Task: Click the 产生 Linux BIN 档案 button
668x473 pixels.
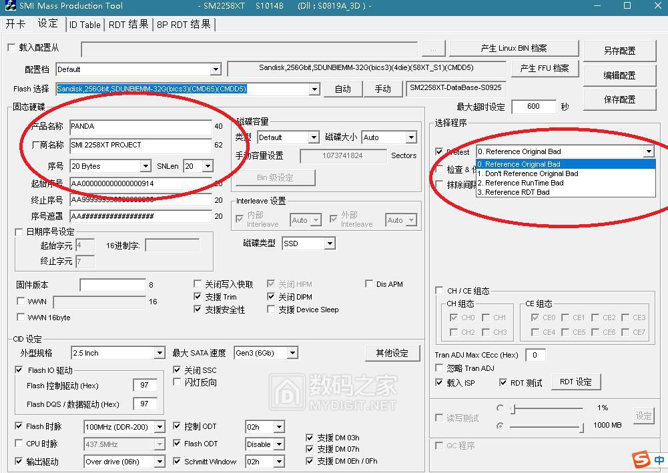Action: [x=514, y=49]
